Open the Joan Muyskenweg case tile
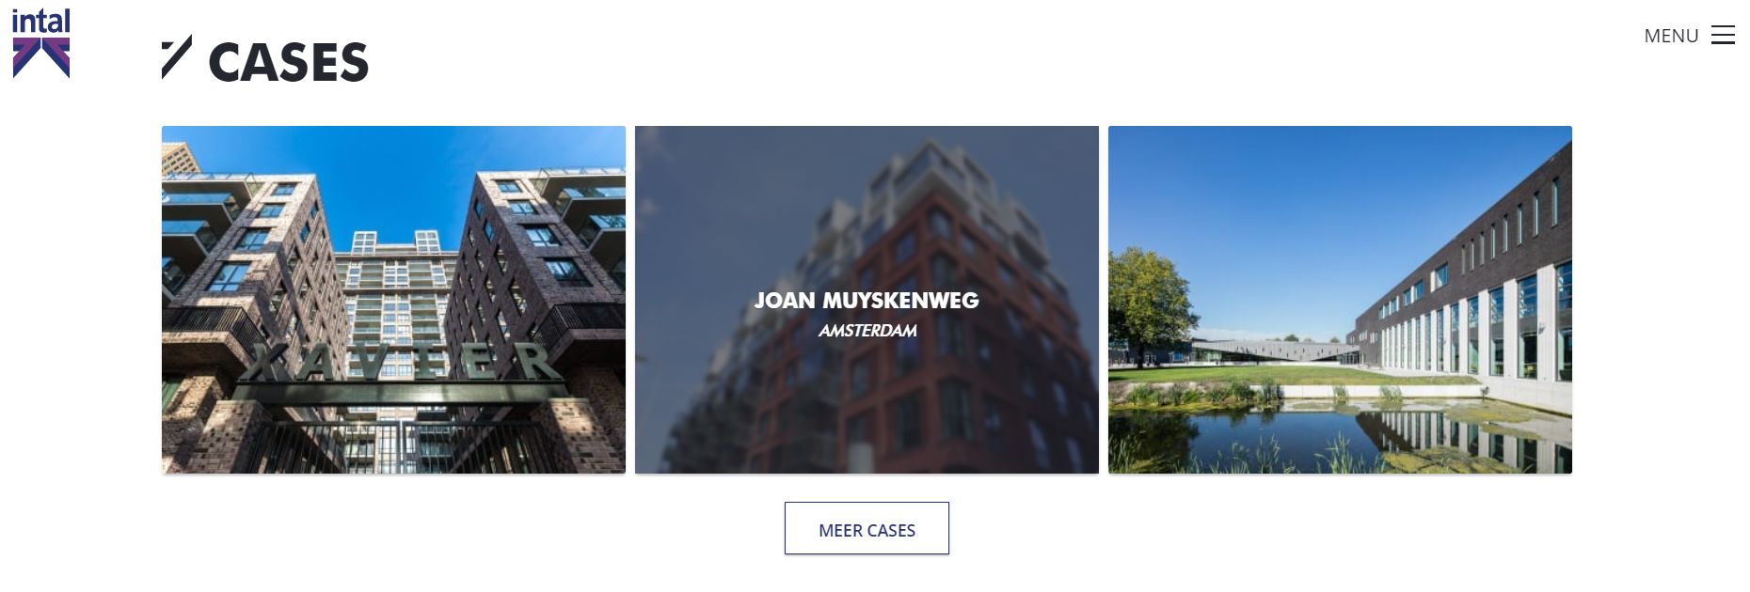Viewport: 1750px width, 592px height. pos(867,300)
